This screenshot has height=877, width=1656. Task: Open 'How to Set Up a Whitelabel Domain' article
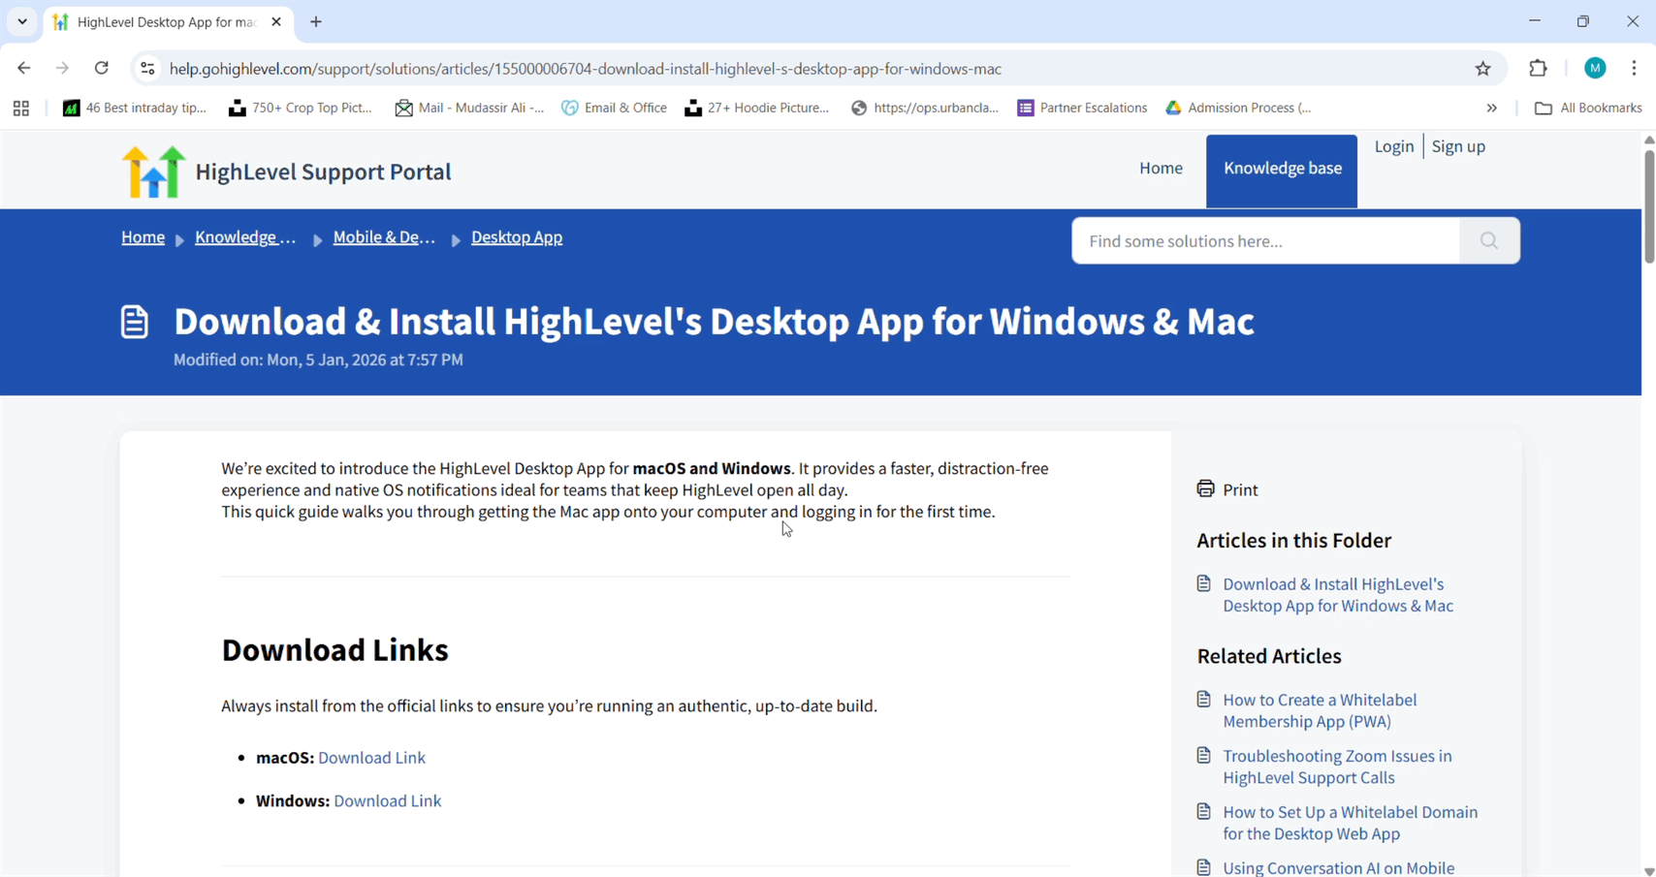1351,823
